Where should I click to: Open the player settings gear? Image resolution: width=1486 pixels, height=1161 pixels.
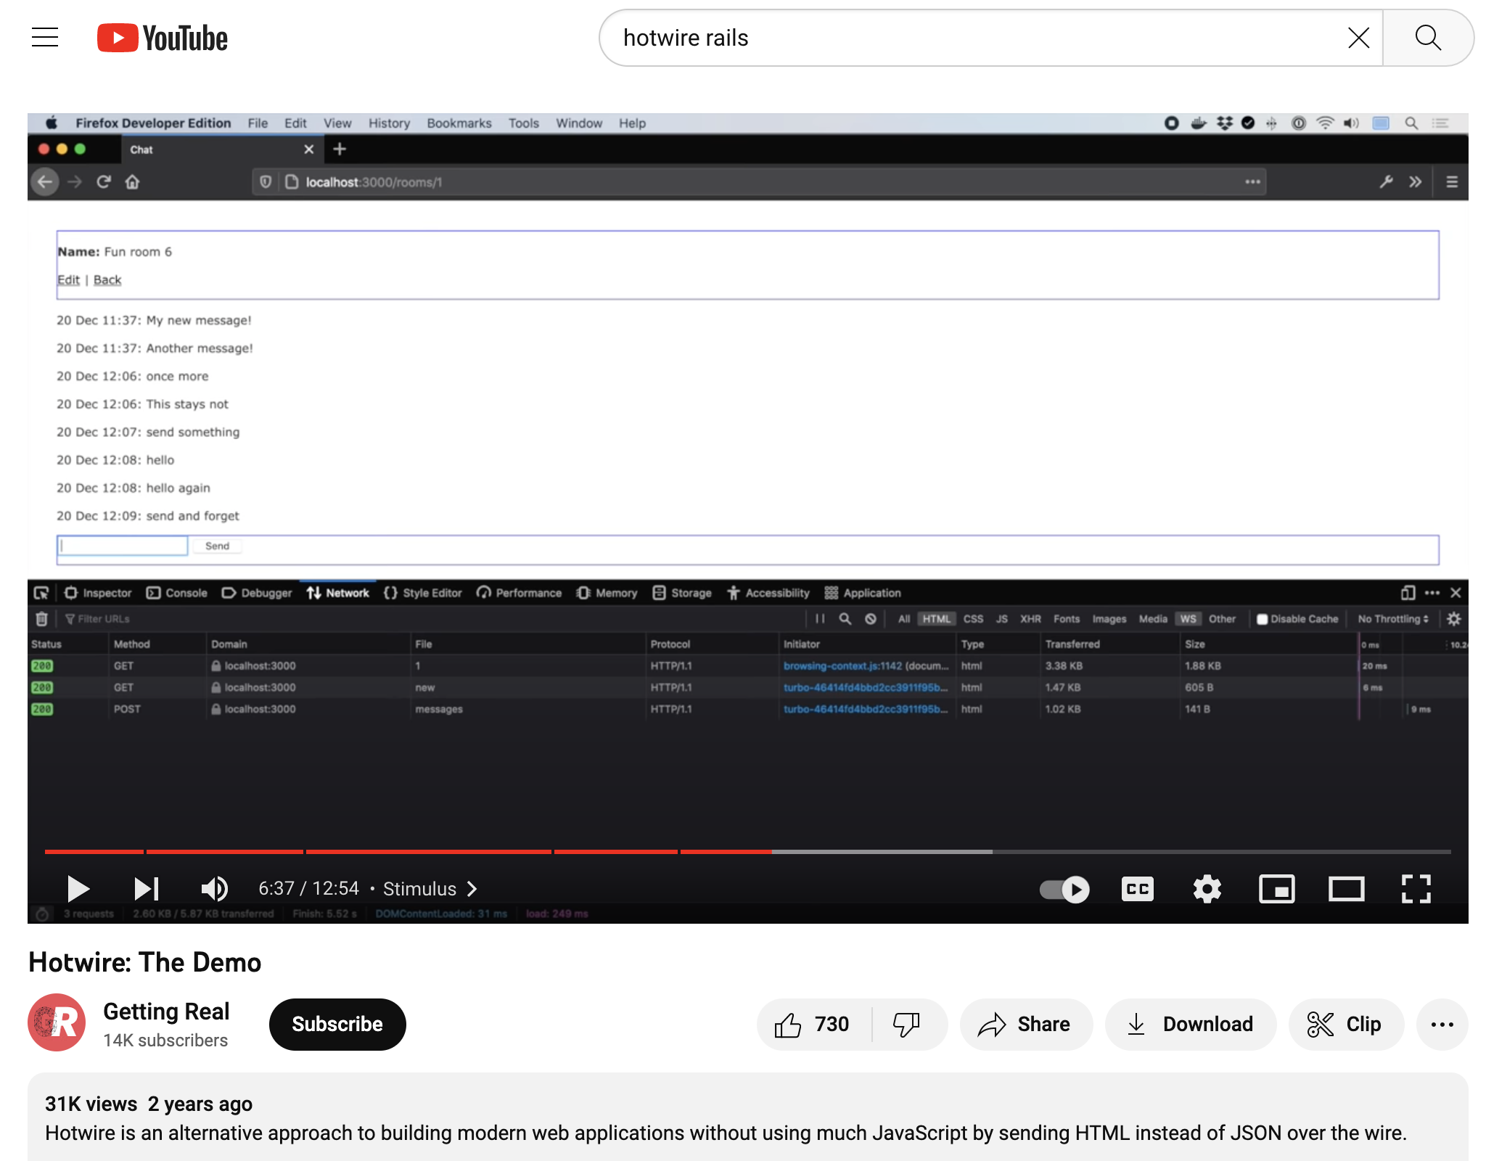[1207, 889]
